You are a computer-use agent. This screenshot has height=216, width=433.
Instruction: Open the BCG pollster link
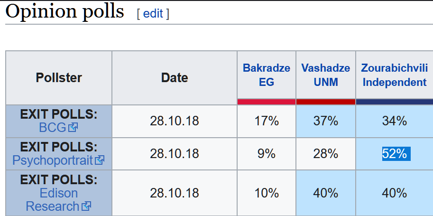pyautogui.click(x=53, y=128)
